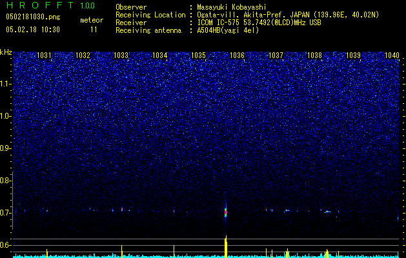Click time marker 1032
Screen dimensions: 406x258
83,55
